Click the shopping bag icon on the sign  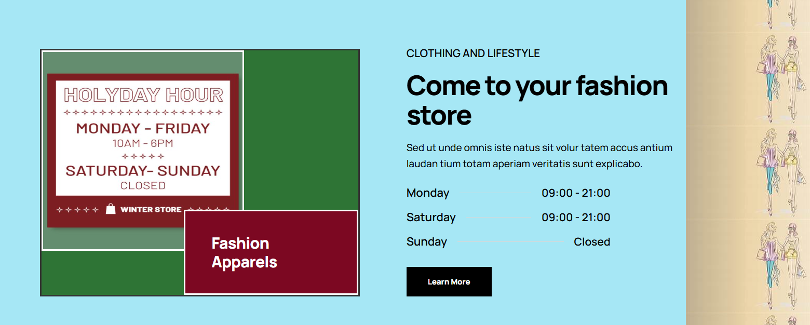pos(111,209)
